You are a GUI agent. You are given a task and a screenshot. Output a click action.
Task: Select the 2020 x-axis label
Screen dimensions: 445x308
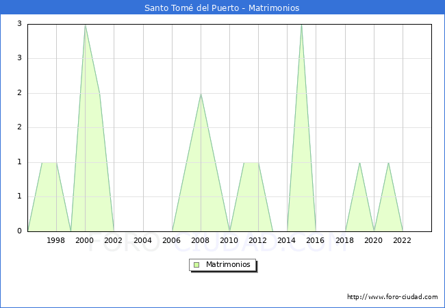pyautogui.click(x=374, y=240)
